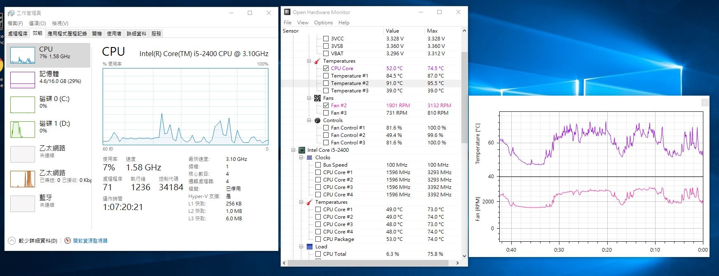719x276 pixels.
Task: Select 磁碟 1 (D:) in the performance sidebar
Action: [49, 130]
